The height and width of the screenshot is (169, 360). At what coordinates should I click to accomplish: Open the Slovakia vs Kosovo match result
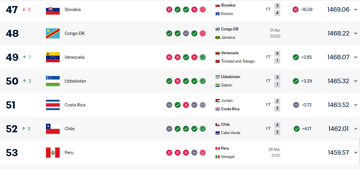click(x=248, y=10)
